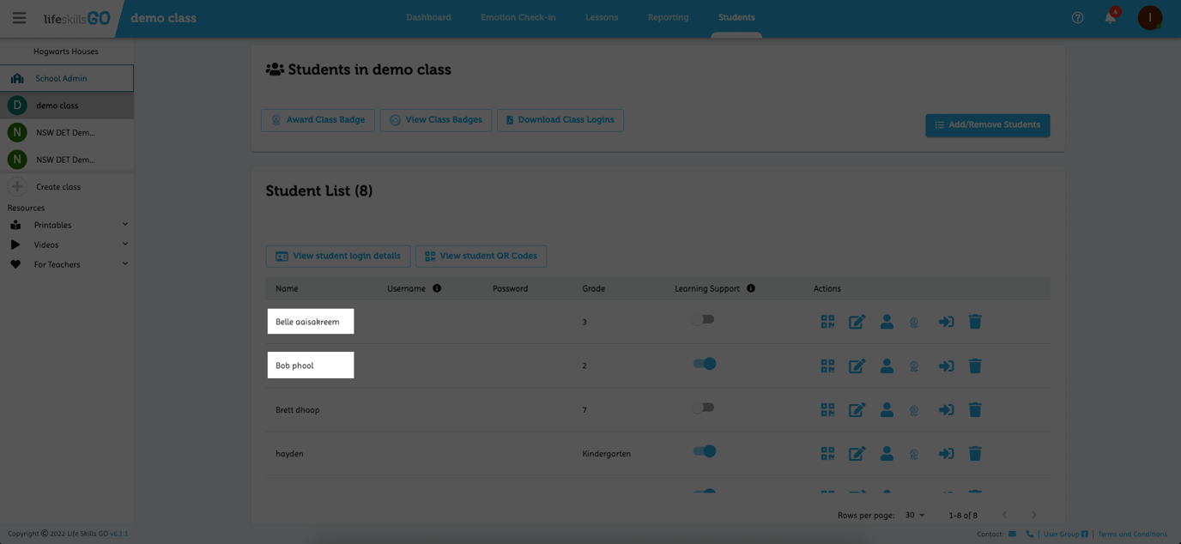Open the User Group link
Image resolution: width=1181 pixels, height=544 pixels.
[1065, 534]
